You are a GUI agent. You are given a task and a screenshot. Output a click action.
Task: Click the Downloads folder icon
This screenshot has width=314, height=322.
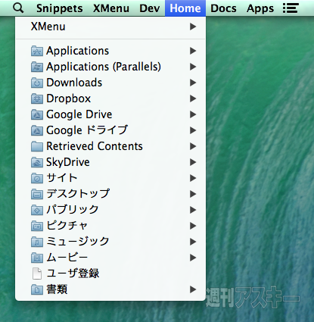(x=37, y=83)
